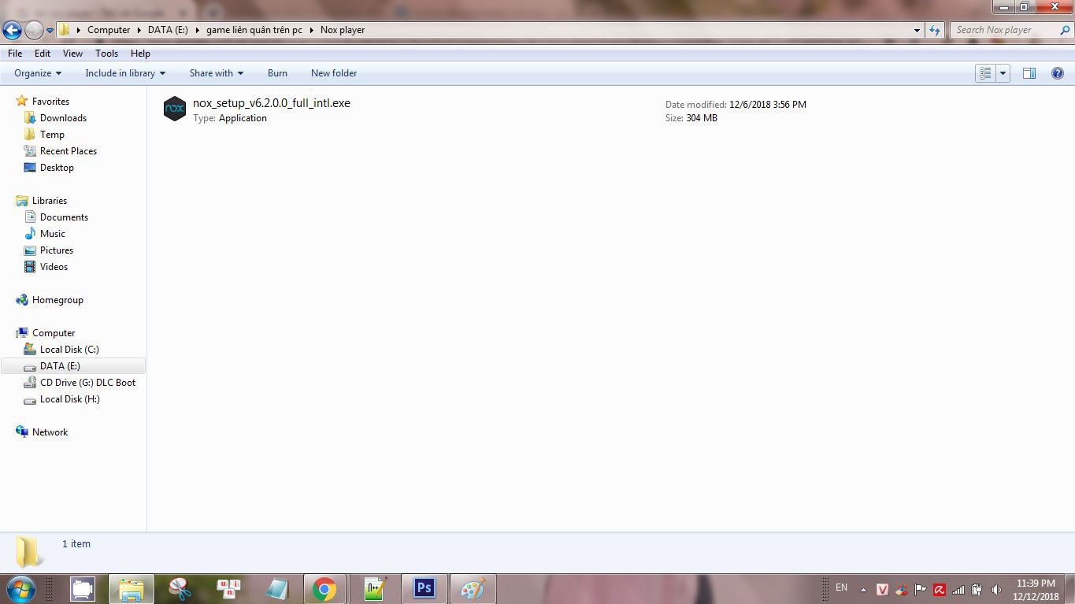Open the Organize dropdown
This screenshot has height=604, width=1075.
(38, 73)
